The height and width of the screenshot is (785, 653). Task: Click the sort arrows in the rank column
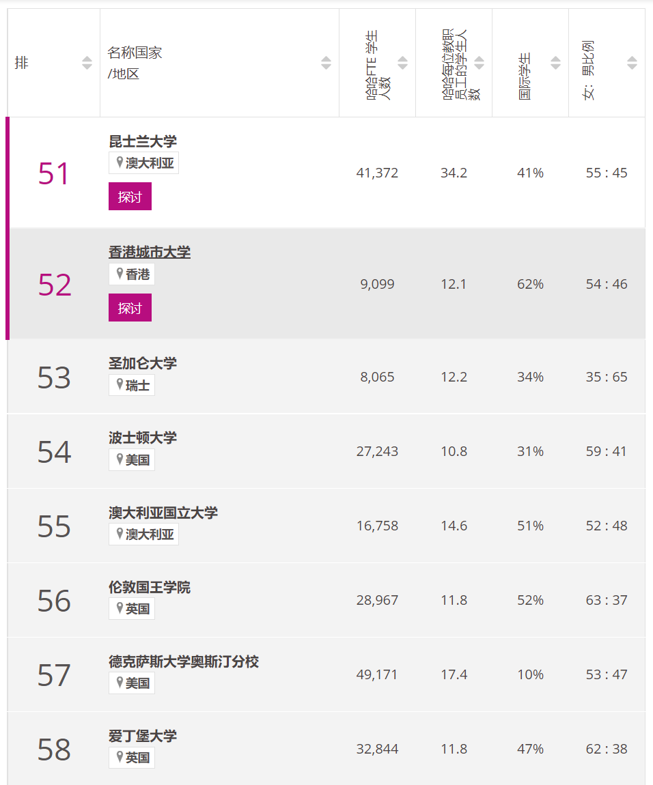[87, 63]
